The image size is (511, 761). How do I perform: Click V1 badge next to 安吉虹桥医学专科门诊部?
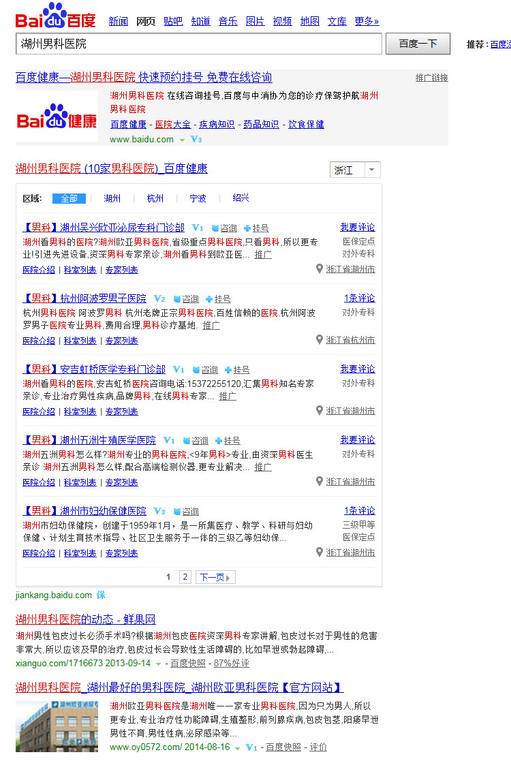tap(179, 369)
